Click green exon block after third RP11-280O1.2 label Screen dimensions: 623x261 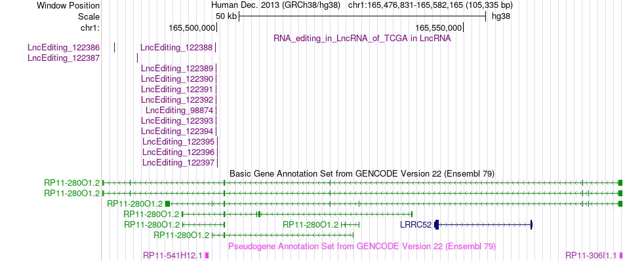(167, 203)
